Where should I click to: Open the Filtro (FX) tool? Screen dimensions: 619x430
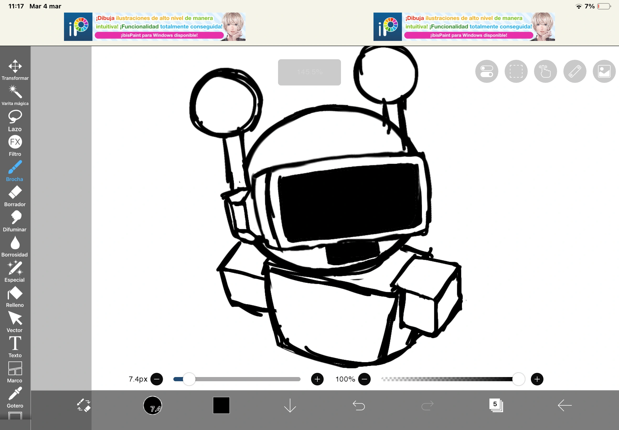15,145
